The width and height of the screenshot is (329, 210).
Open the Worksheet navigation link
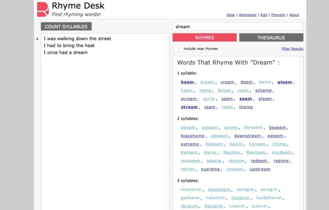[x=248, y=15]
